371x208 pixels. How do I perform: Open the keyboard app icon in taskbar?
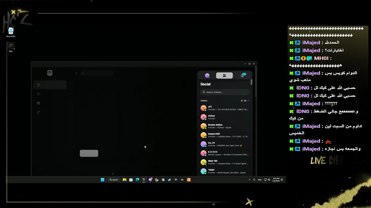coord(176,180)
